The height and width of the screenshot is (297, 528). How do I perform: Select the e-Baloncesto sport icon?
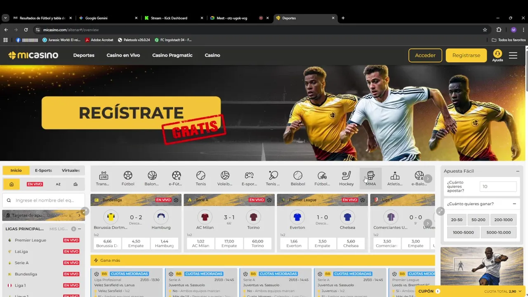419,179
